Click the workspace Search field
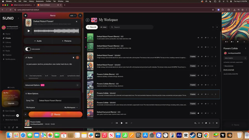Image resolution: width=249 pixels, height=140 pixels. pos(131,27)
